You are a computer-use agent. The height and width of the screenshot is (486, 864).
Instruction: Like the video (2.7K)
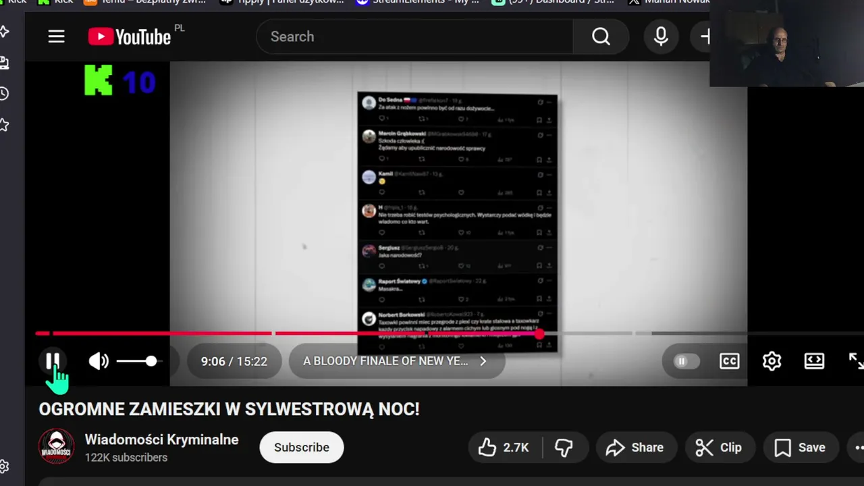pos(504,448)
